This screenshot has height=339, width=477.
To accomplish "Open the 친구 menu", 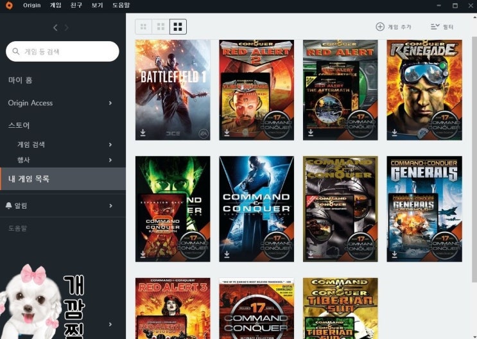I will click(x=76, y=5).
